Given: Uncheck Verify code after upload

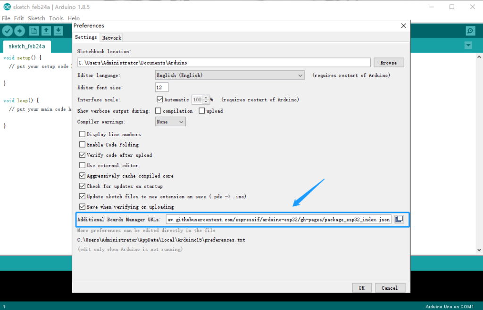Looking at the screenshot, I should pos(82,155).
